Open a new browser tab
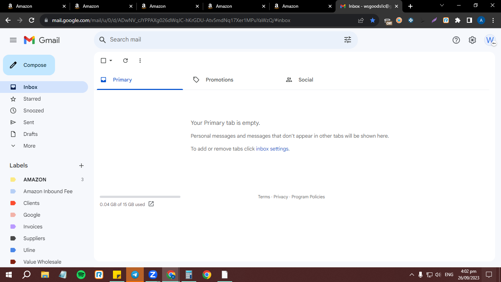This screenshot has width=501, height=282. [x=410, y=6]
